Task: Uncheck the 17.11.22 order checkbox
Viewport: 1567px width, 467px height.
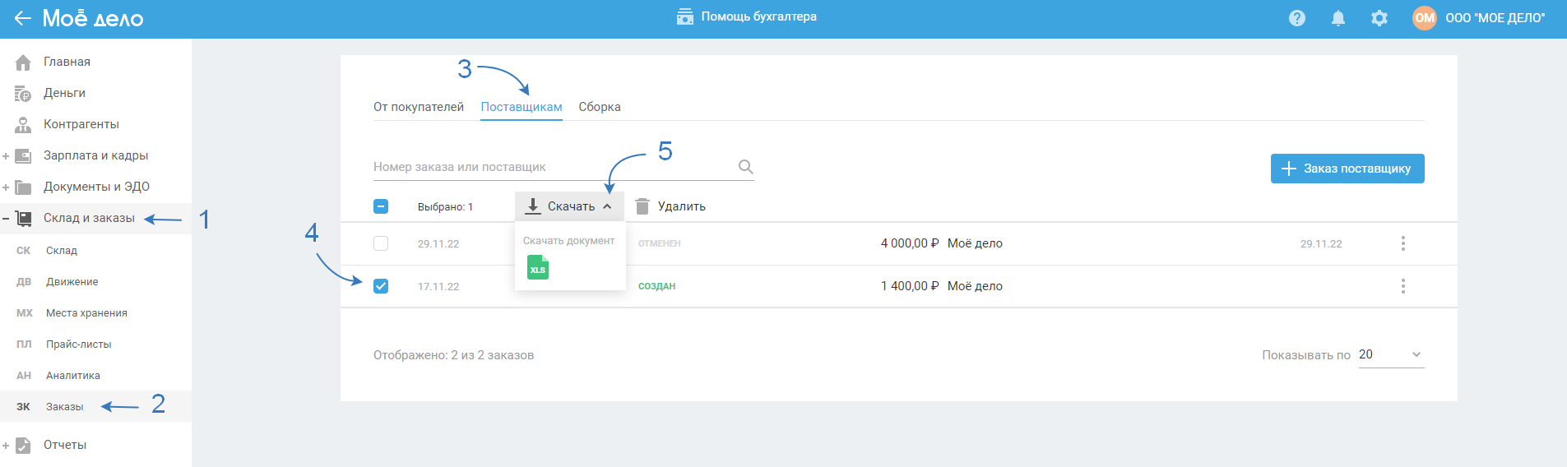Action: [x=381, y=286]
